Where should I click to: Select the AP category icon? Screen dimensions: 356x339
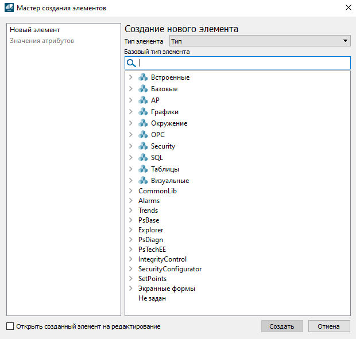click(143, 100)
